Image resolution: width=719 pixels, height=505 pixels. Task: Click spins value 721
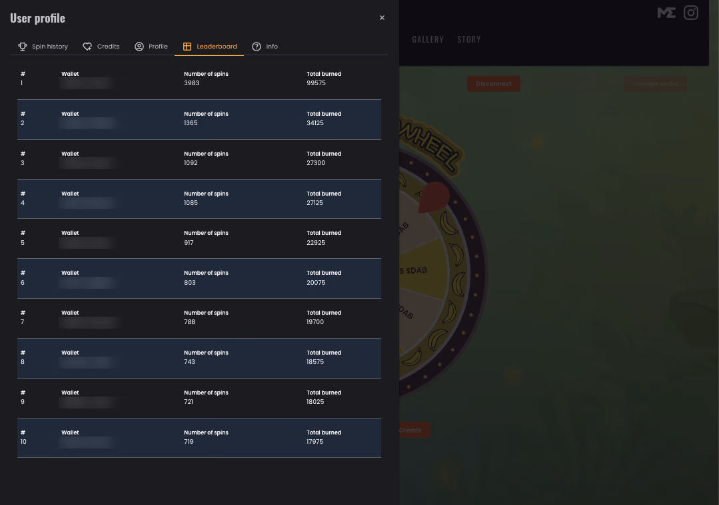tap(189, 401)
